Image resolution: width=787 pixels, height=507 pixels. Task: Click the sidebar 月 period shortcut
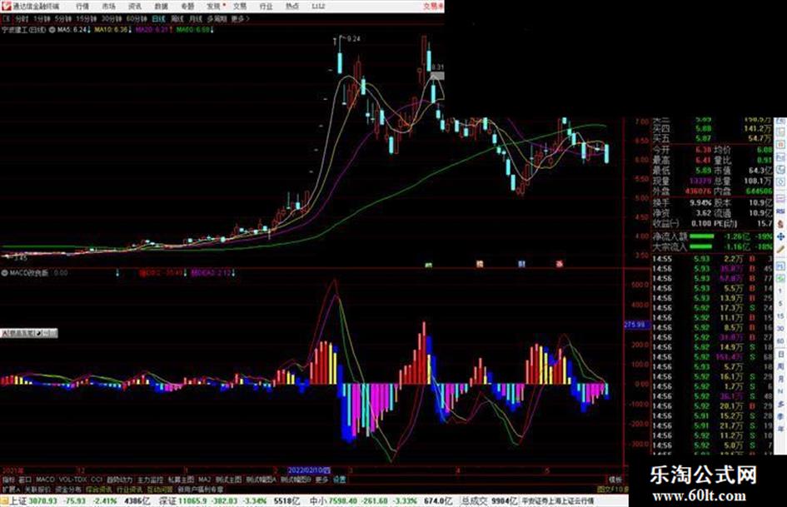pyautogui.click(x=780, y=379)
